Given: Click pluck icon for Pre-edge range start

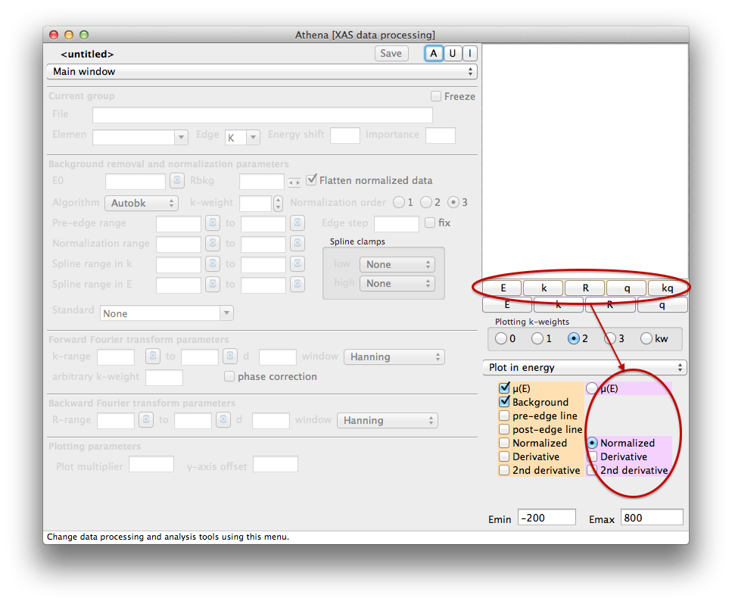Looking at the screenshot, I should (213, 223).
